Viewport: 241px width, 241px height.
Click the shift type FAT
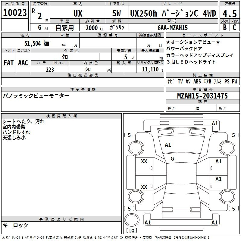point(9,63)
